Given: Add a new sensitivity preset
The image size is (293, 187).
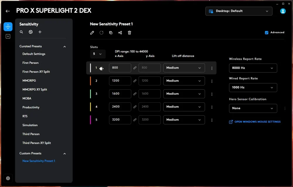Looking at the screenshot, I should [x=40, y=32].
